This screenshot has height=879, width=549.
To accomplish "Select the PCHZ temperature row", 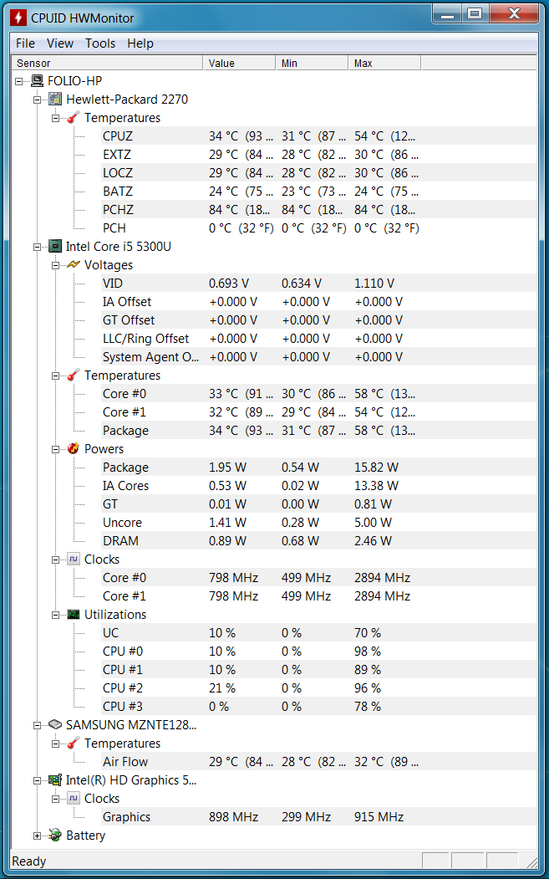I will point(260,210).
